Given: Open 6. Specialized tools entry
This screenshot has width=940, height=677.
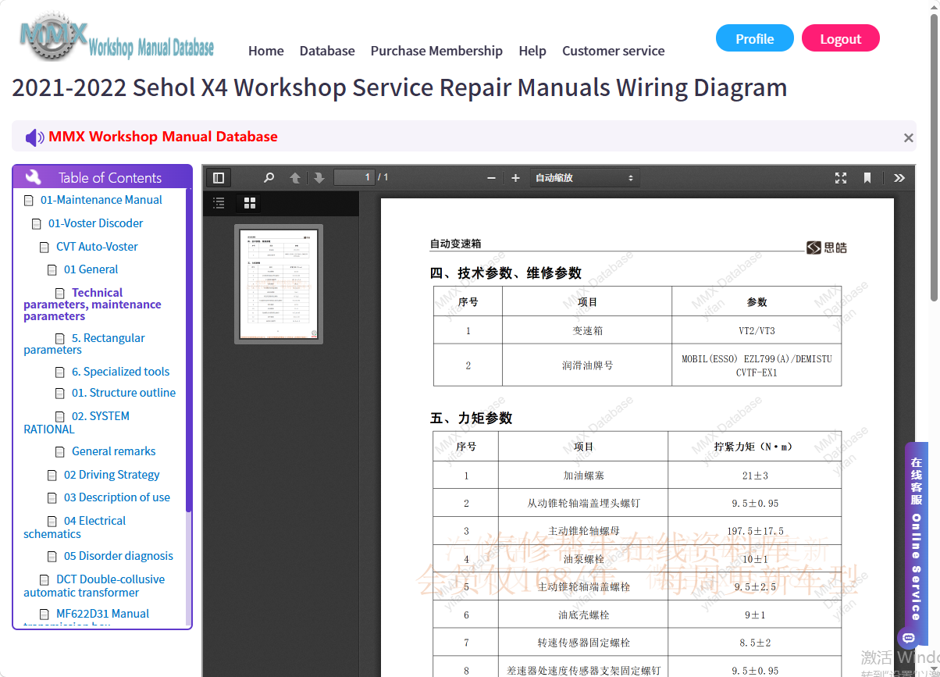Looking at the screenshot, I should (x=121, y=372).
